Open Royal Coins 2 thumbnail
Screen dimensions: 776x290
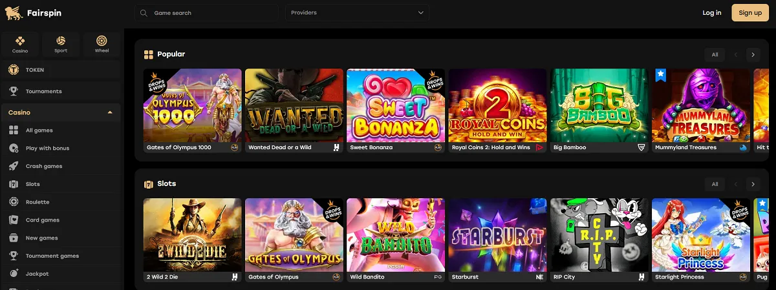497,105
